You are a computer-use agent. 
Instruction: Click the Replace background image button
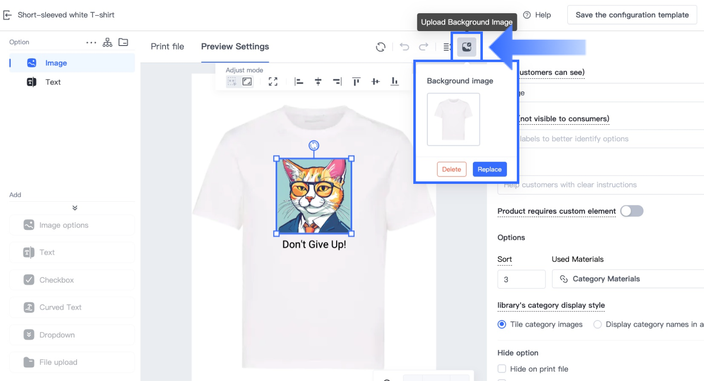489,169
